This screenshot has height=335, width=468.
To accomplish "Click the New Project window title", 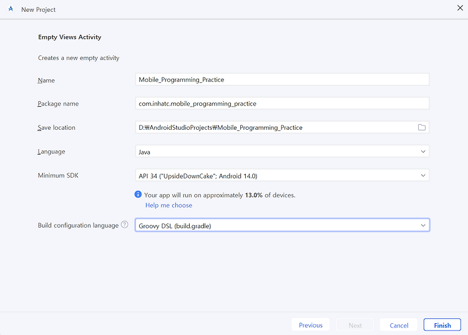I will point(38,9).
